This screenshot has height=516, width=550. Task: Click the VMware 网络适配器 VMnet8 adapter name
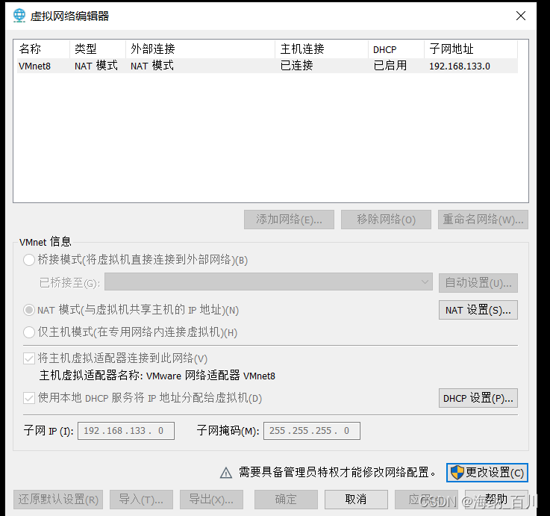click(210, 376)
